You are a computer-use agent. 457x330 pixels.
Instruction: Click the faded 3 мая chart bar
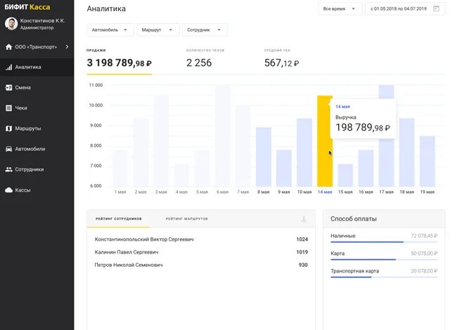click(x=161, y=141)
